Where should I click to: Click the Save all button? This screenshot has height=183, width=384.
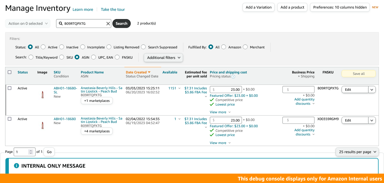click(359, 74)
